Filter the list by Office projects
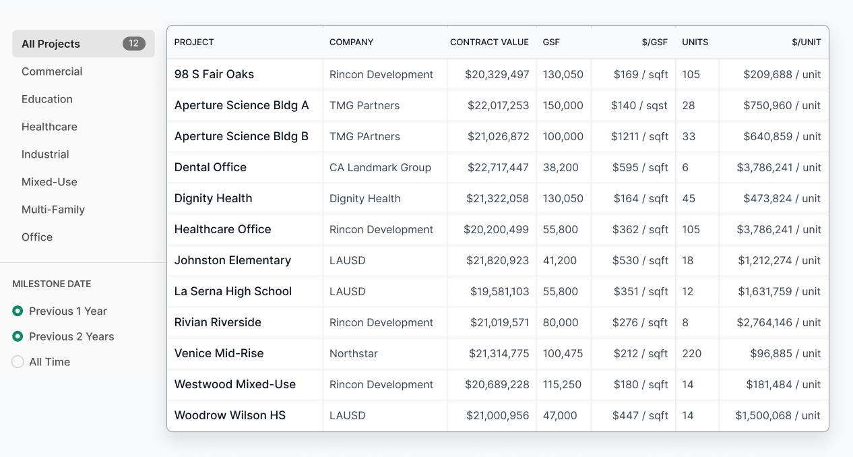853x457 pixels. pyautogui.click(x=36, y=237)
